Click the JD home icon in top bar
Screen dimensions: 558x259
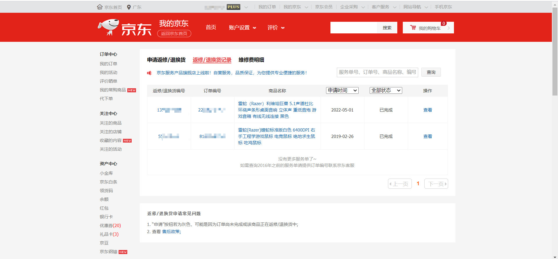(x=100, y=7)
